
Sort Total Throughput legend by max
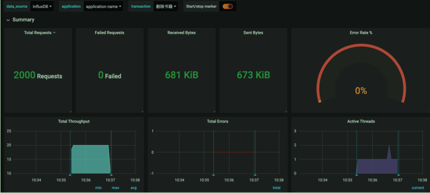tap(115, 188)
